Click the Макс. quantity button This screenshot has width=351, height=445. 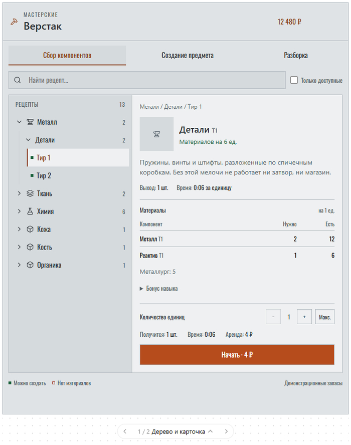click(x=324, y=317)
